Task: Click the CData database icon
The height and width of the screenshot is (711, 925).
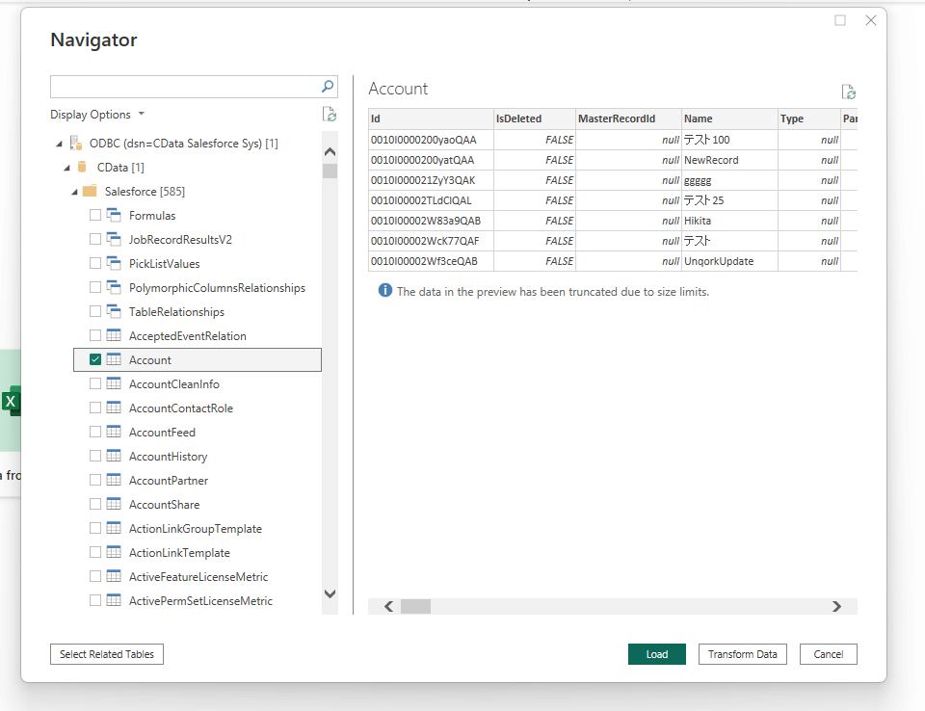Action: click(x=83, y=168)
